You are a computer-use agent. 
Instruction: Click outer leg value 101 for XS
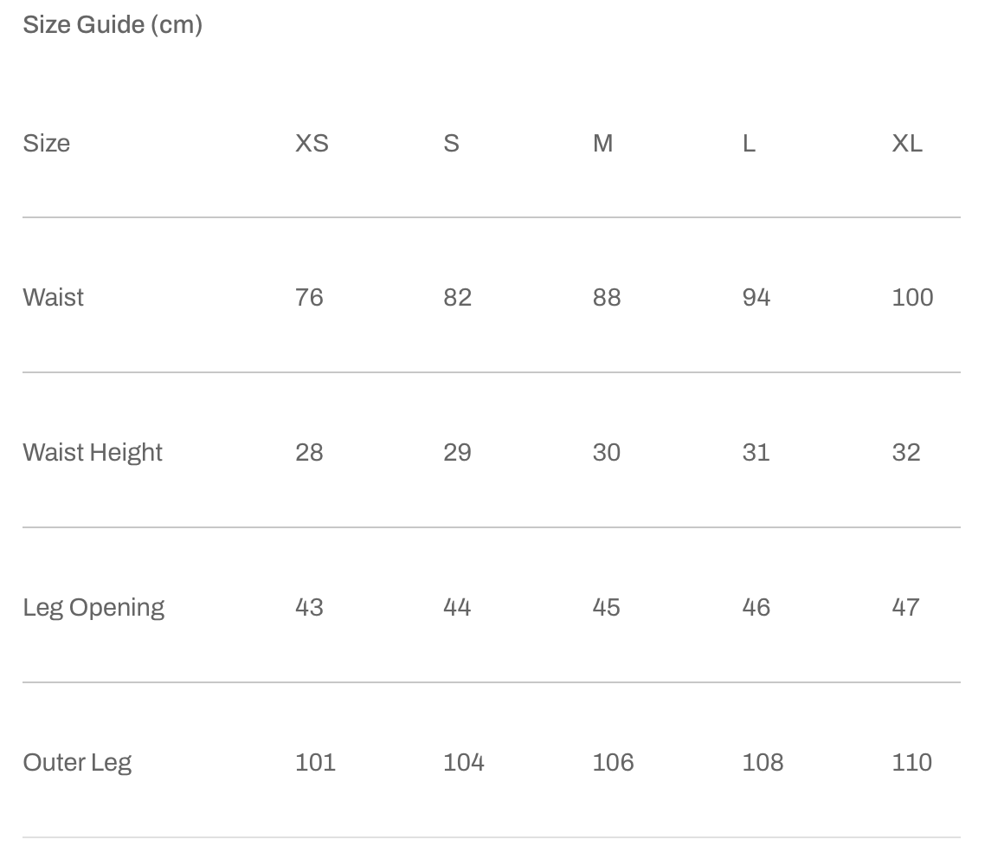click(x=315, y=762)
